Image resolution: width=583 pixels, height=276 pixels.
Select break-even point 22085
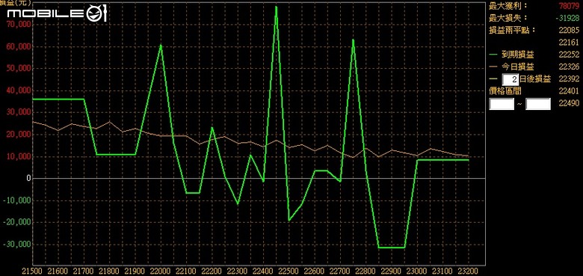569,30
